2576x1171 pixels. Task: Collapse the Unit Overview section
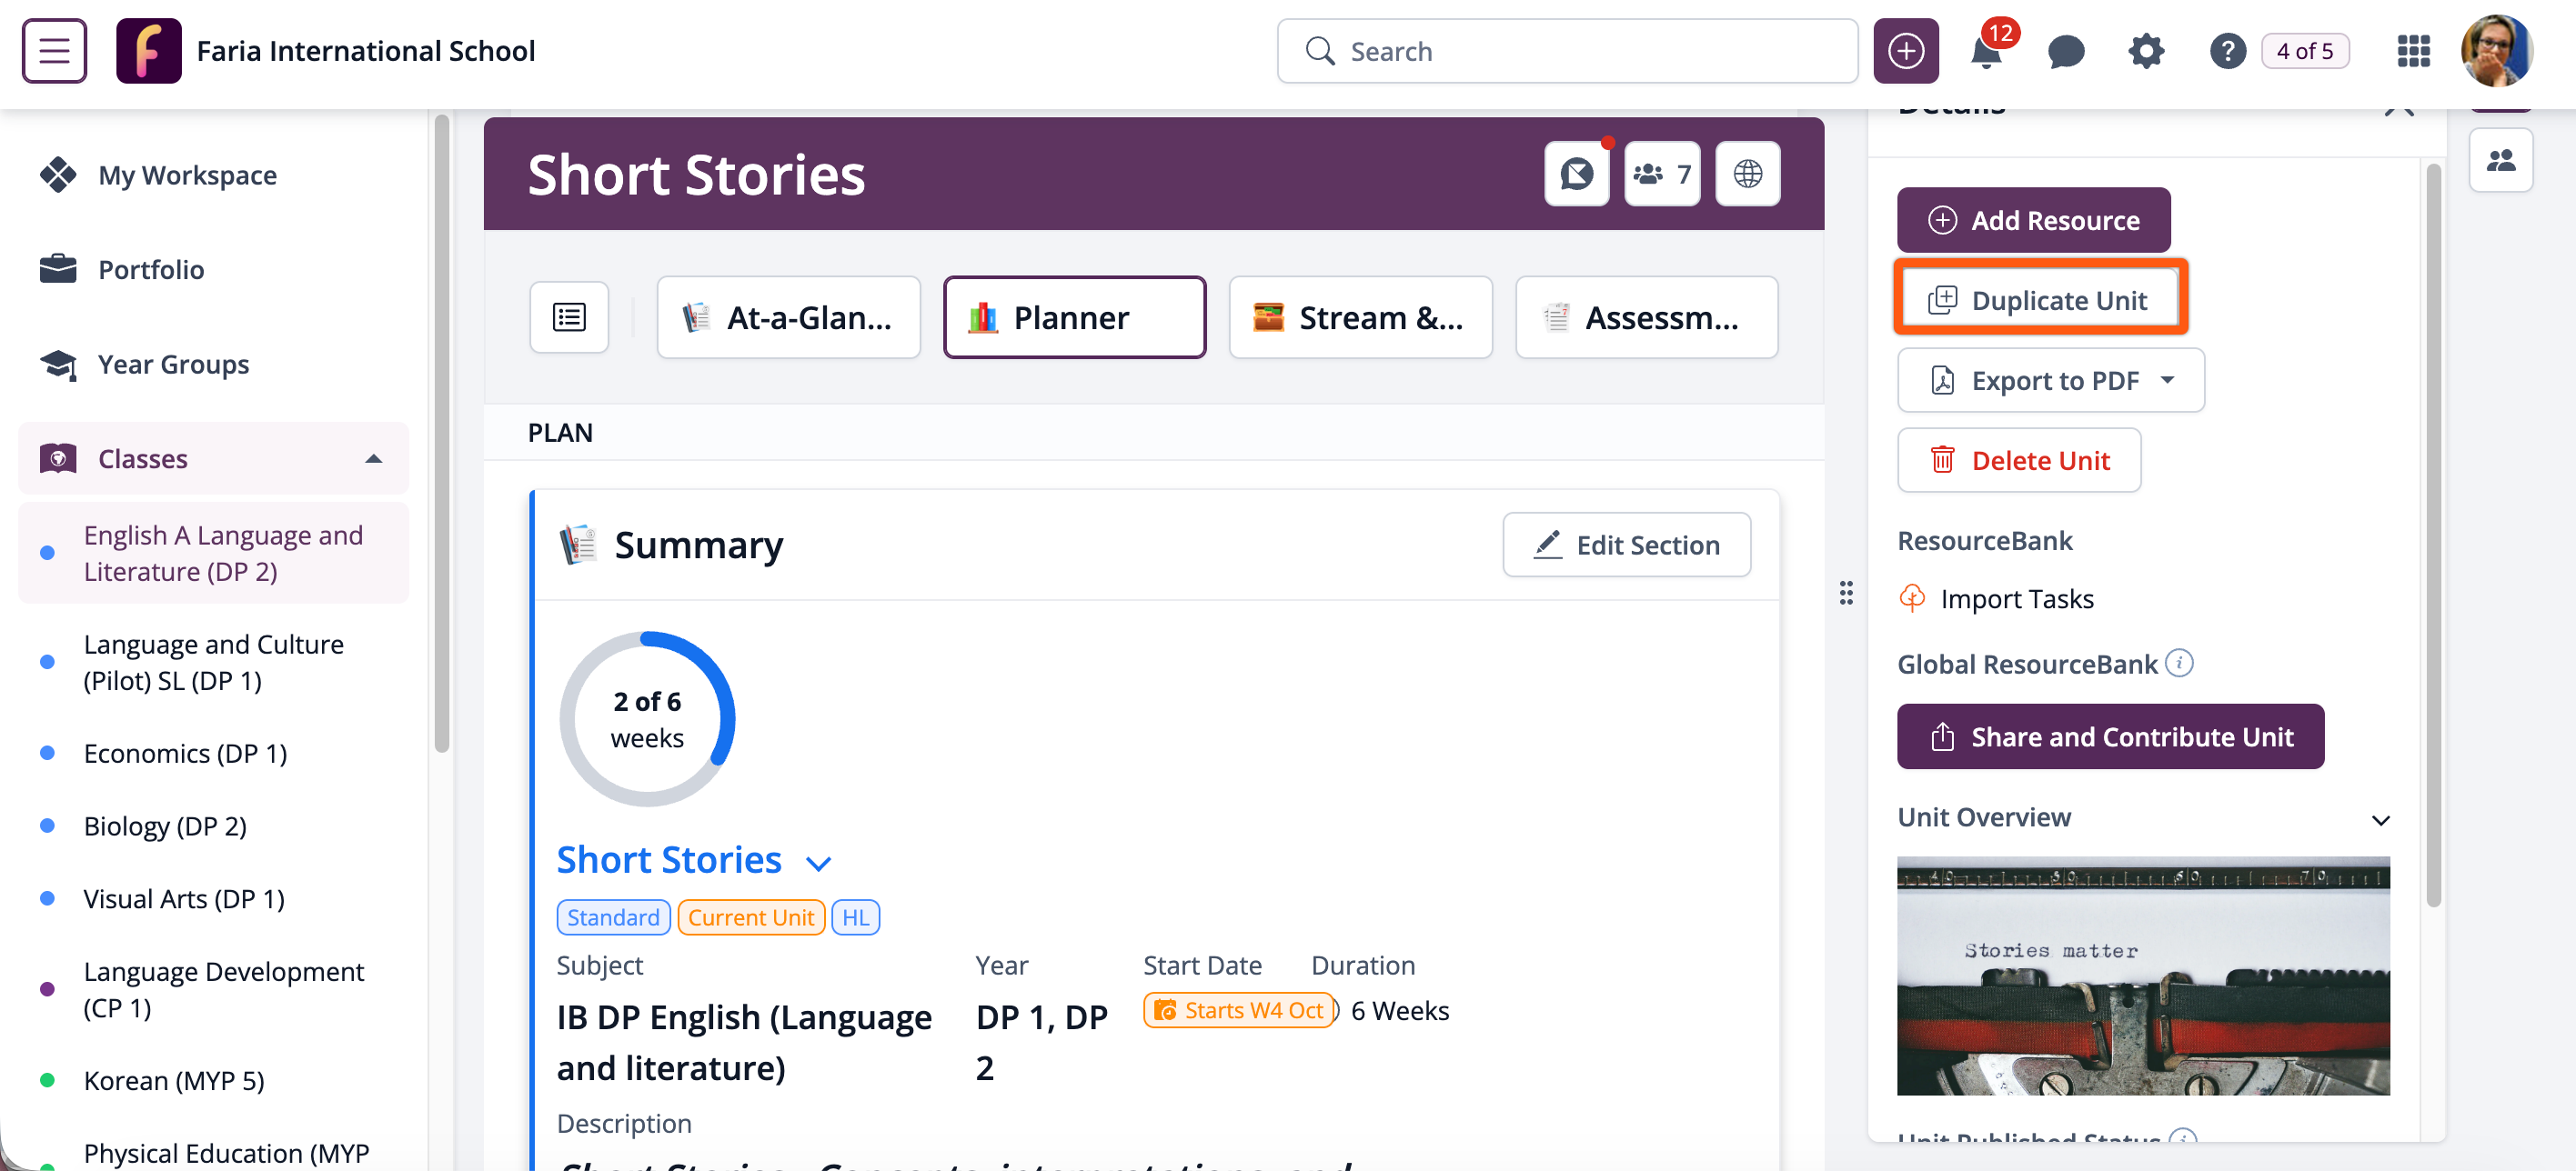tap(2380, 819)
